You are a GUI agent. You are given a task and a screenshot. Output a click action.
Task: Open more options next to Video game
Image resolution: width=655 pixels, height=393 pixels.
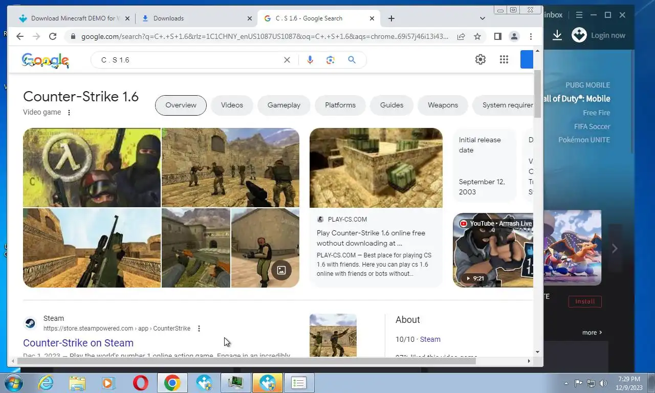tap(69, 113)
